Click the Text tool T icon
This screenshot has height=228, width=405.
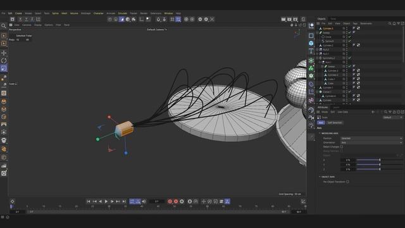coord(311,51)
